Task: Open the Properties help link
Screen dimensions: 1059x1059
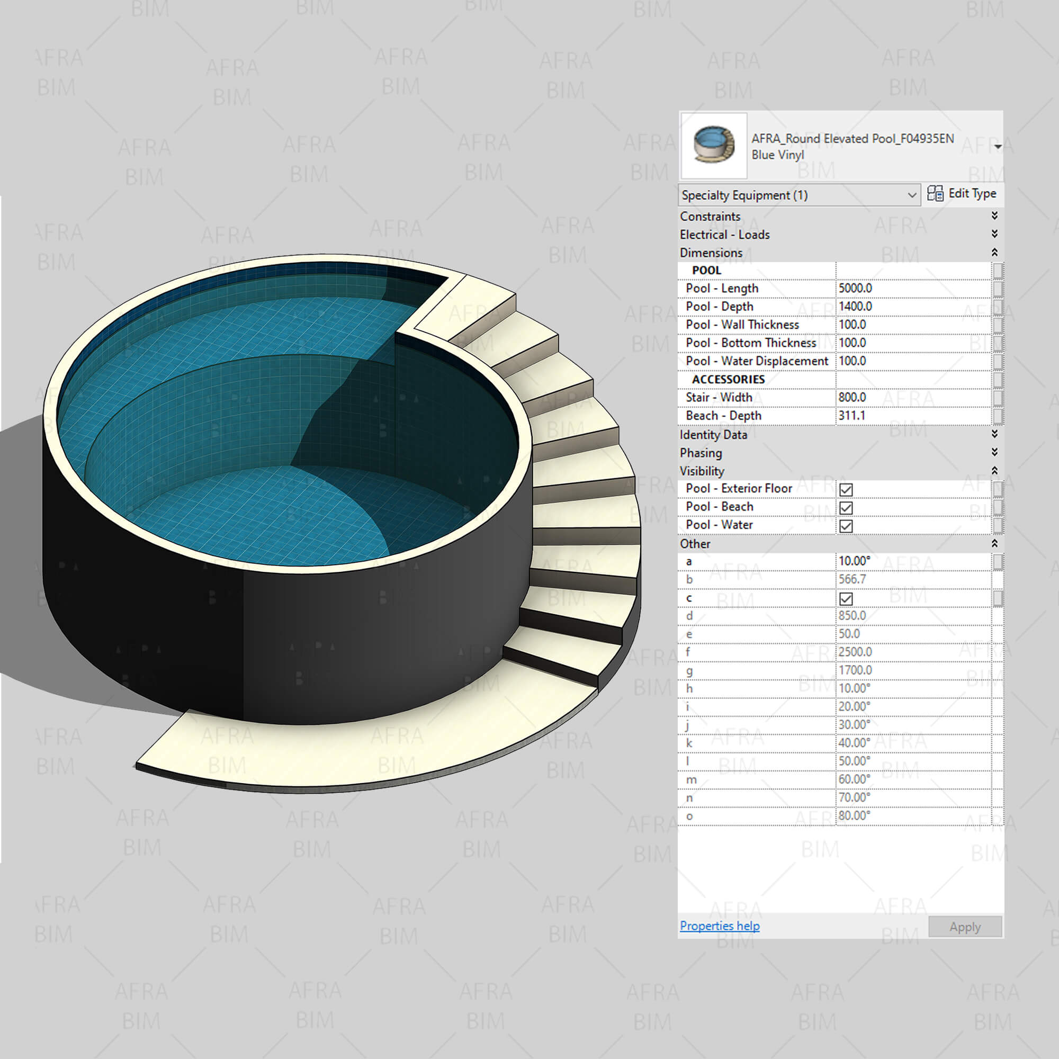Action: click(719, 926)
